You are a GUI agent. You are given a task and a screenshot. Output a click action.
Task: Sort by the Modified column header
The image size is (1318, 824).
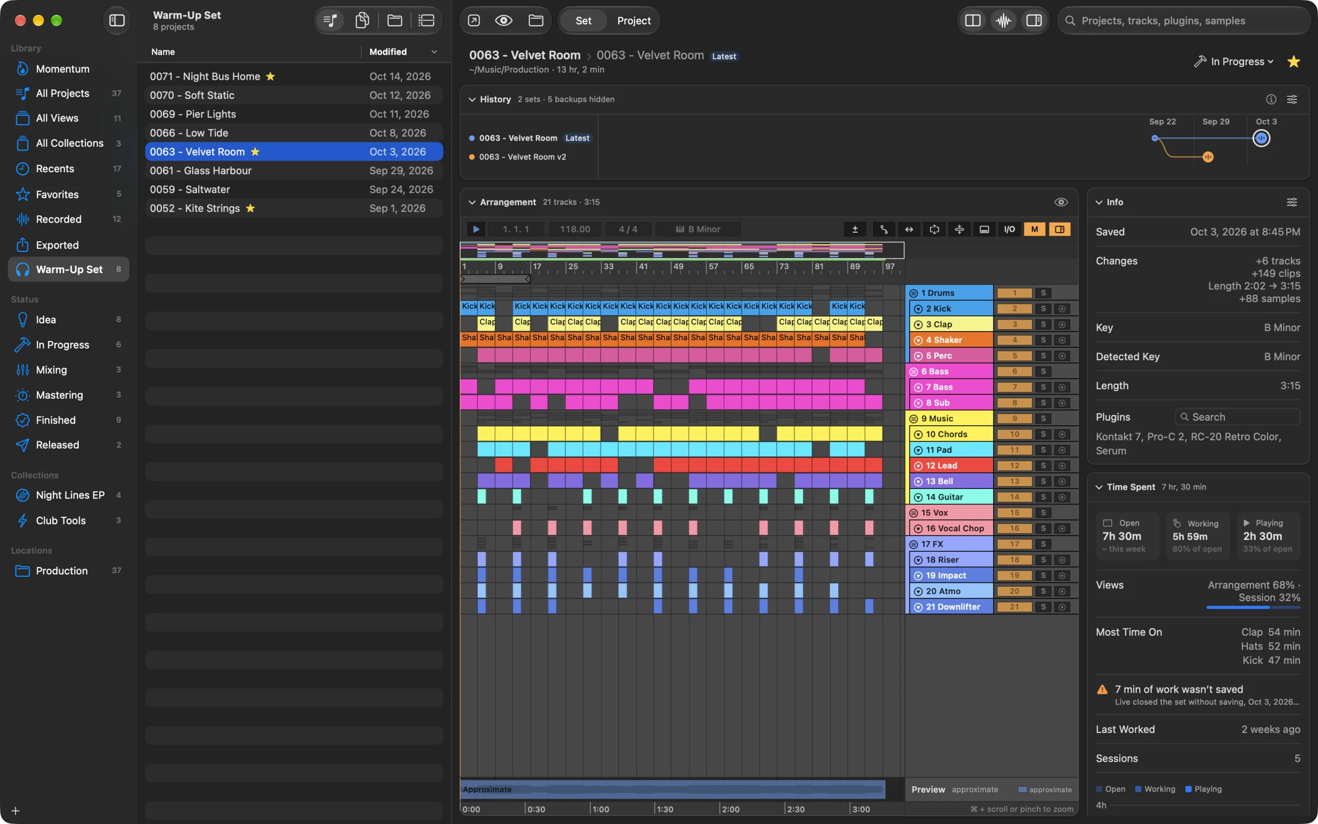pyautogui.click(x=403, y=52)
